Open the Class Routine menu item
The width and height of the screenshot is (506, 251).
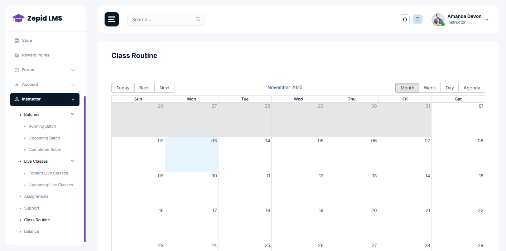tap(37, 220)
